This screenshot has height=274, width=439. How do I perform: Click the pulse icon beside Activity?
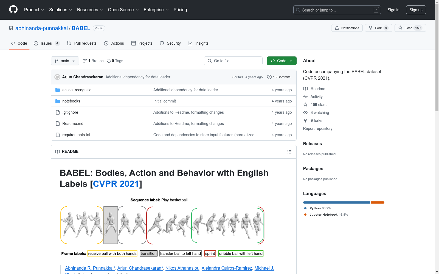coord(305,97)
